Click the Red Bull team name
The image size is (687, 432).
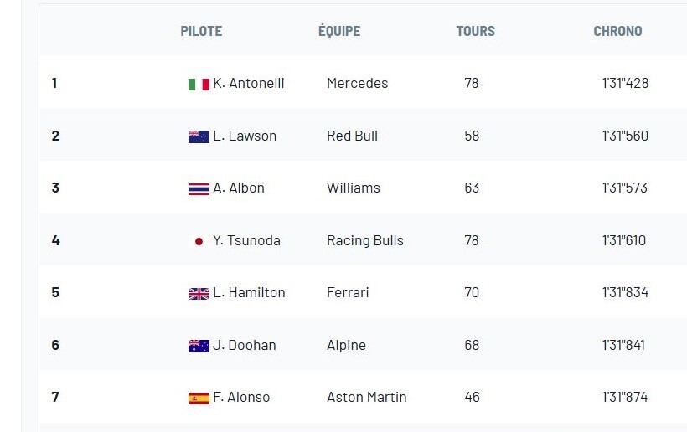click(352, 136)
